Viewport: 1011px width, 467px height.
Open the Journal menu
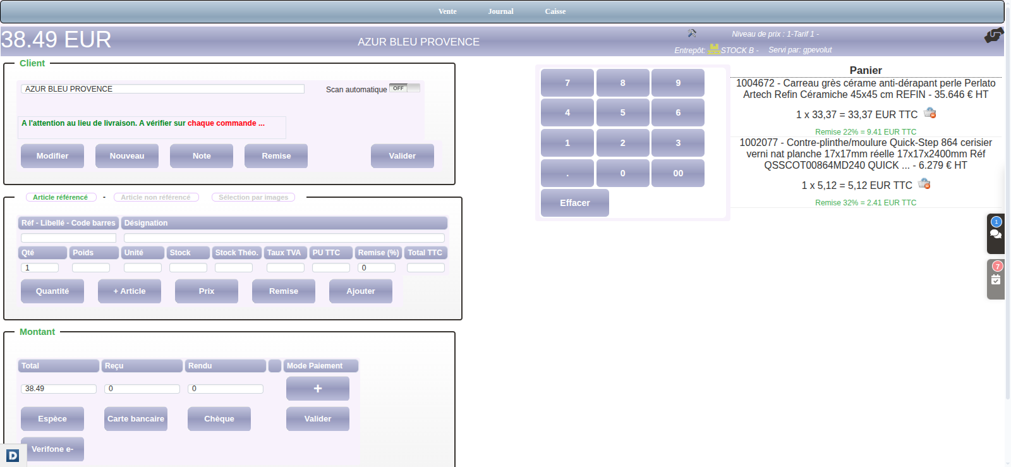click(x=500, y=11)
